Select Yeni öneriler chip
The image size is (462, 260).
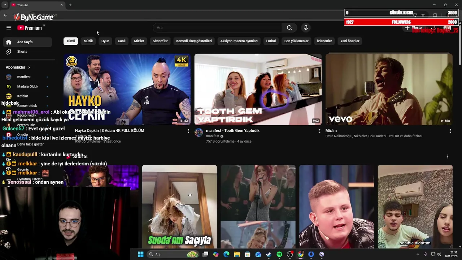pos(350,41)
